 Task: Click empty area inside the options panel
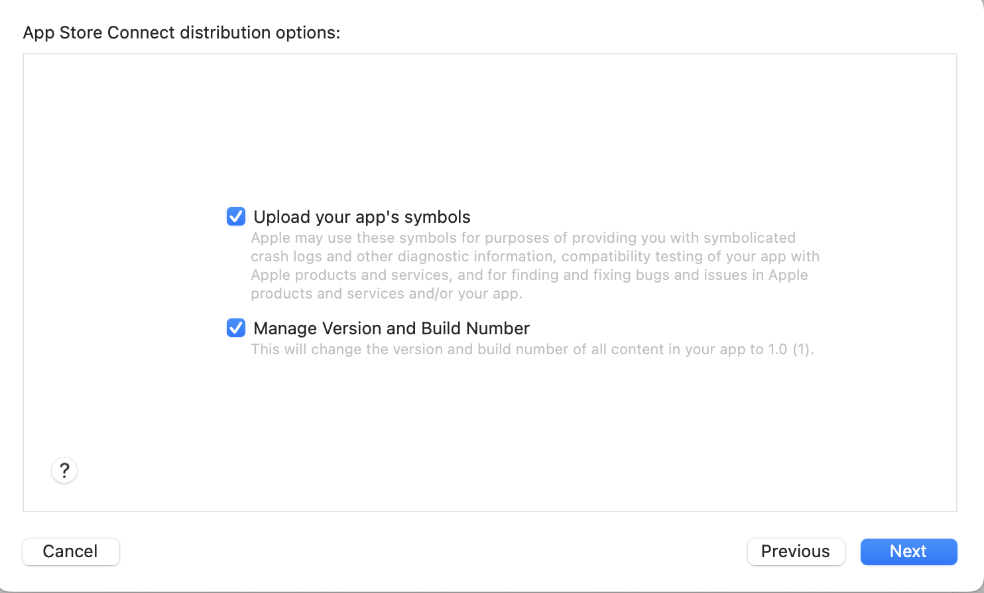point(491,126)
